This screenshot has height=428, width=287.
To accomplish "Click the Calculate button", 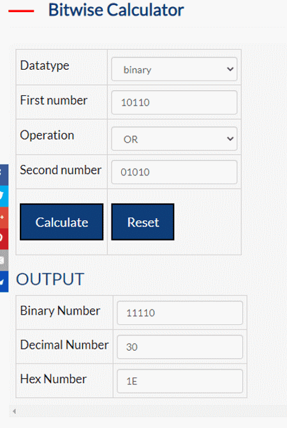I will pyautogui.click(x=61, y=222).
